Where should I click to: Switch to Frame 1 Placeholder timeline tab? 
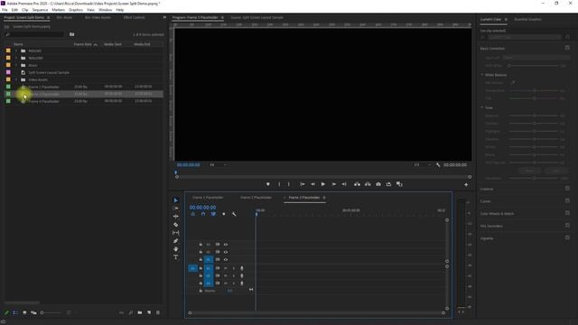coord(208,198)
